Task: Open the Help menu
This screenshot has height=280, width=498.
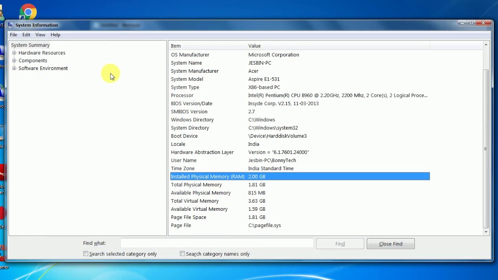Action: pos(55,35)
